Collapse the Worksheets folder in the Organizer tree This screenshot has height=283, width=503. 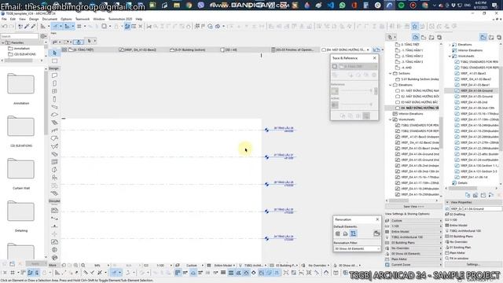(450, 56)
